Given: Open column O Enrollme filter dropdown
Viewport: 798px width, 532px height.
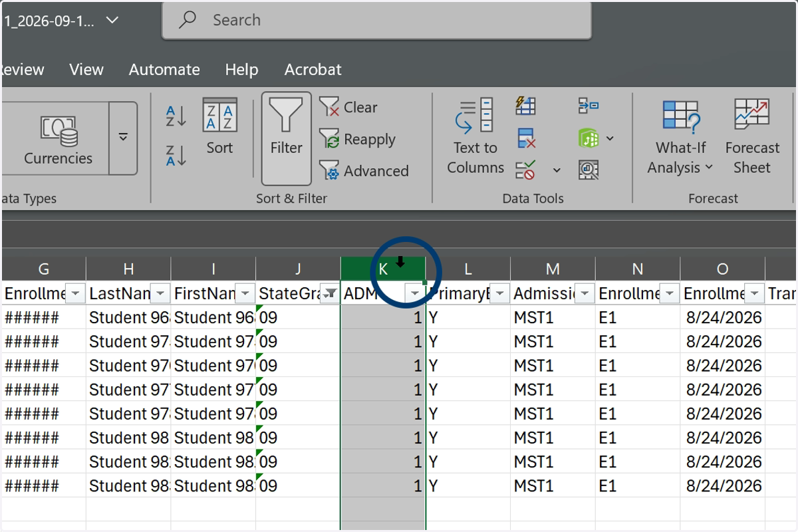Looking at the screenshot, I should (755, 293).
